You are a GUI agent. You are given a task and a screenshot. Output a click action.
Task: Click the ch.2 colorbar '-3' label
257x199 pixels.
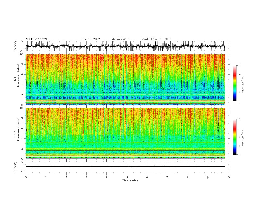click(x=239, y=119)
